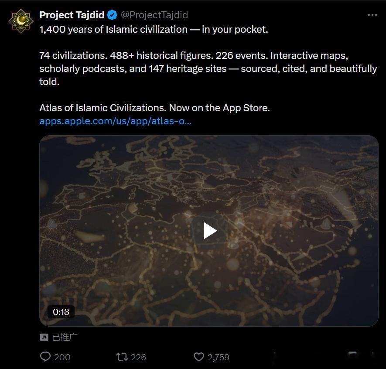Open the apps.apple.com App Store link

click(115, 121)
